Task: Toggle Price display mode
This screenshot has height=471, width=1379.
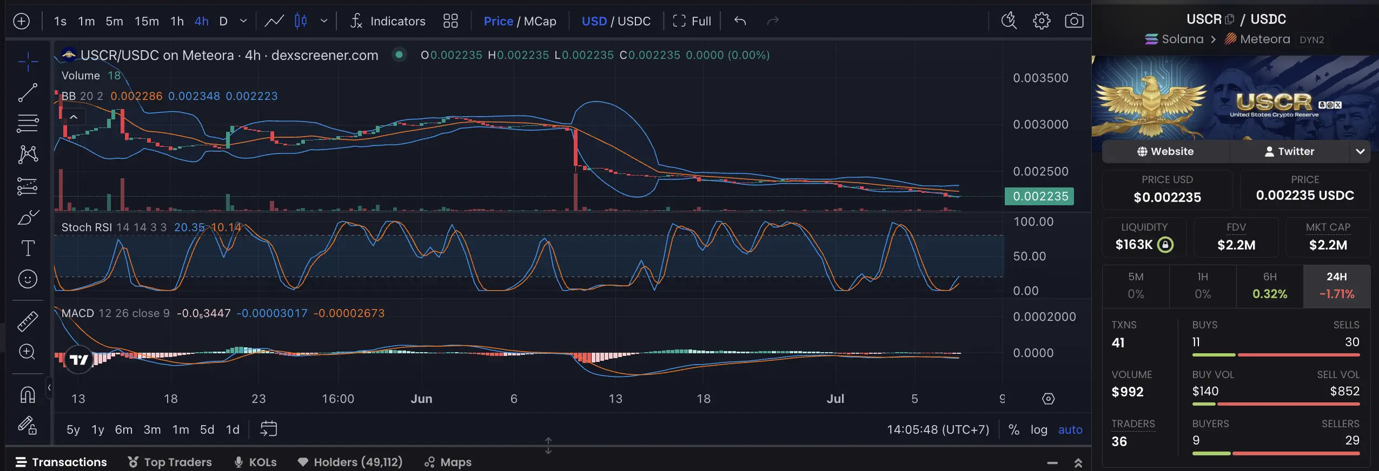Action: (x=498, y=21)
